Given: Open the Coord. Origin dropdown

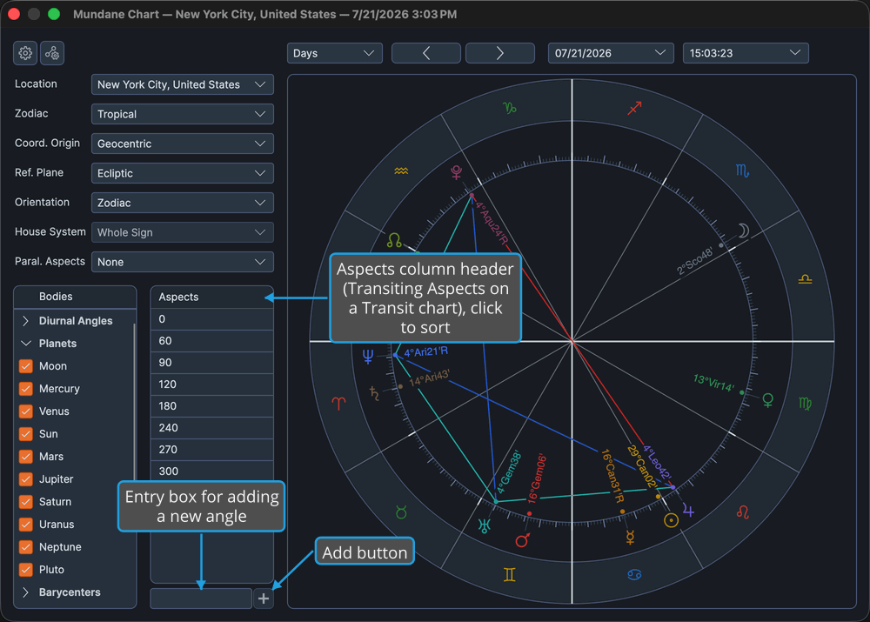Looking at the screenshot, I should (182, 144).
